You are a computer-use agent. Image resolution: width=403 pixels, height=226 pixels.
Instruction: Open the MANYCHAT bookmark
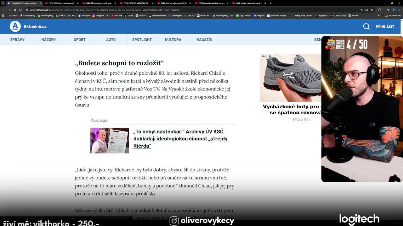(x=204, y=15)
